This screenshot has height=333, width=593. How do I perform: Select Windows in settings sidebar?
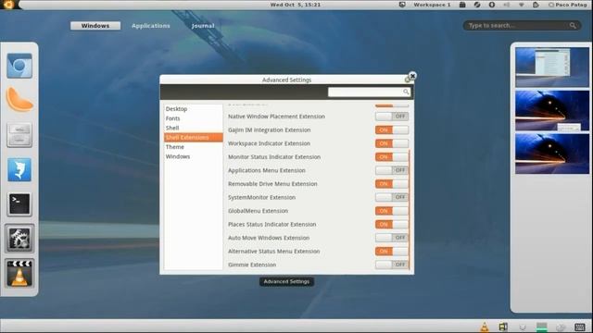(178, 156)
